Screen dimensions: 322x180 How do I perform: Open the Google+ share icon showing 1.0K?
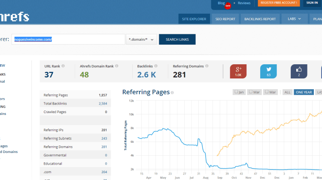point(238,71)
